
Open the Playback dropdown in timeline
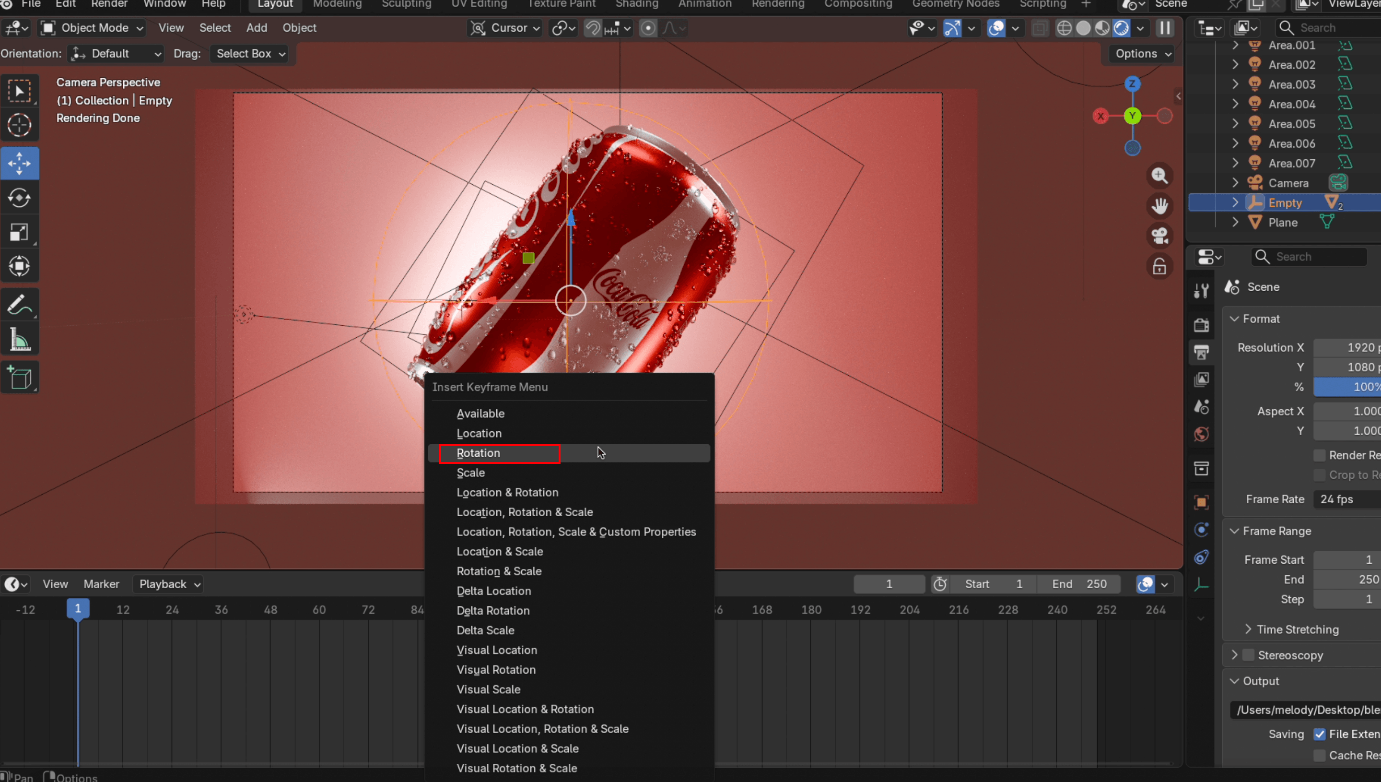168,584
